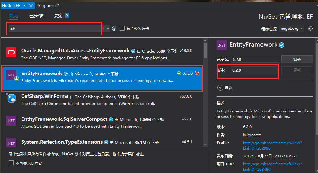
Task: Open the 程序包源 nuget.org dropdown
Action: coord(291,29)
